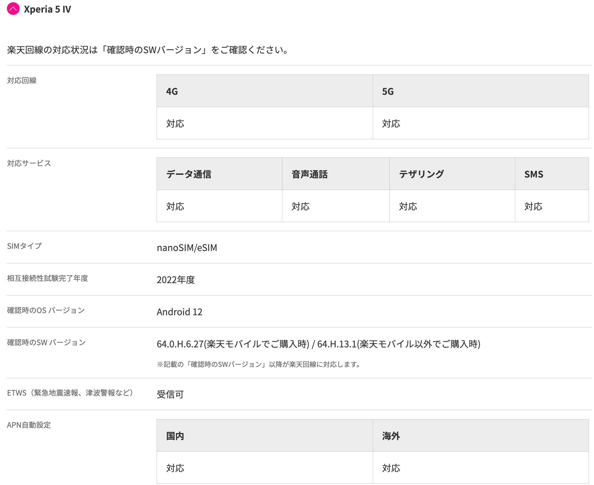Screen dimensions: 594x485
Task: Collapse the Xperia 5 IV section chevron
Action: pos(13,9)
